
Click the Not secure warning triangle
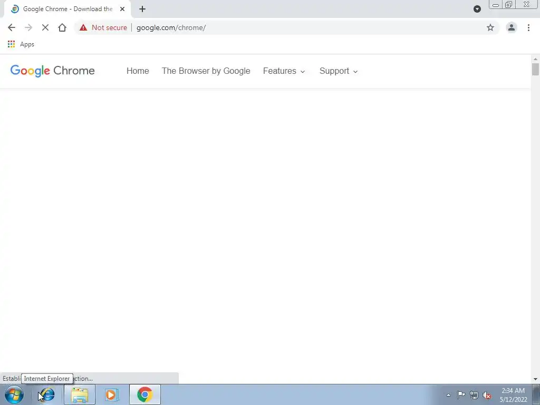pyautogui.click(x=83, y=27)
